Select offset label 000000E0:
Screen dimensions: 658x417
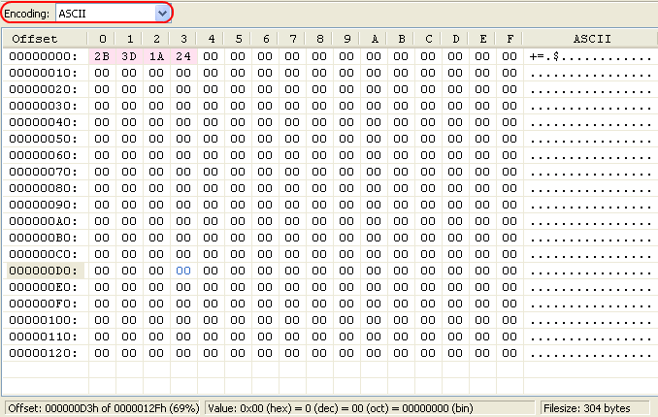tap(44, 287)
